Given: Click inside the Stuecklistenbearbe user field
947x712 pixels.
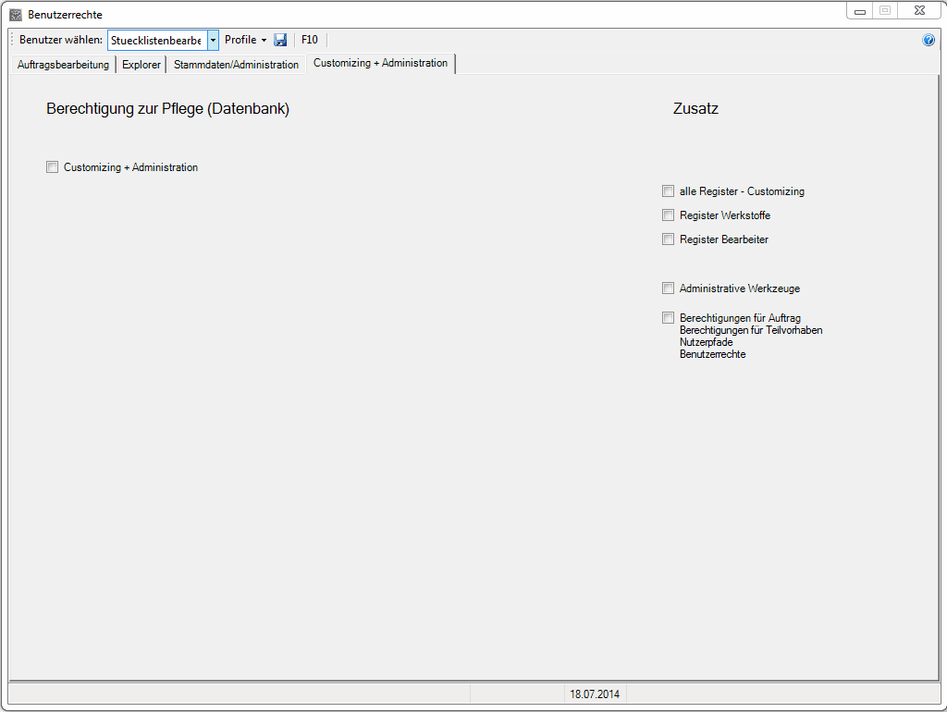Looking at the screenshot, I should [x=155, y=40].
